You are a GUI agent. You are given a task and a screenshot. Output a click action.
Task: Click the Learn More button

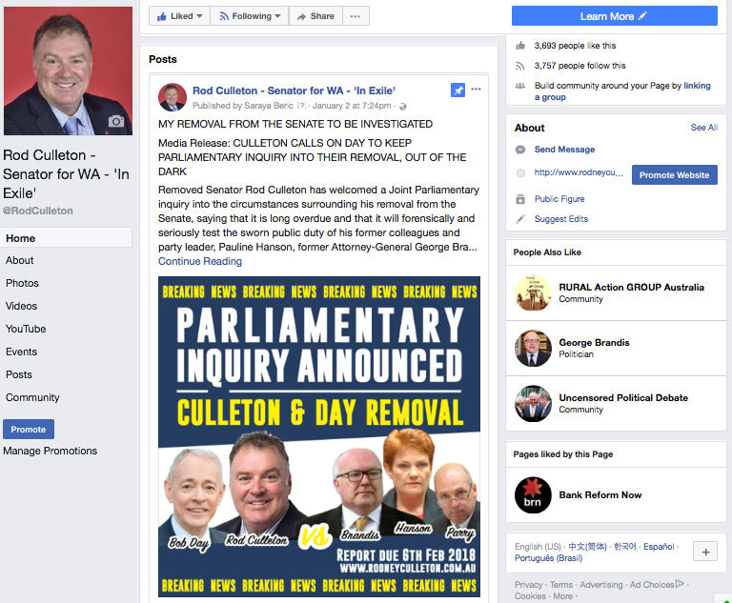[x=615, y=16]
